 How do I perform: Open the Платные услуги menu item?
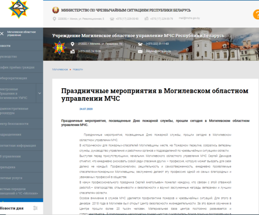pyautogui.click(x=22, y=178)
